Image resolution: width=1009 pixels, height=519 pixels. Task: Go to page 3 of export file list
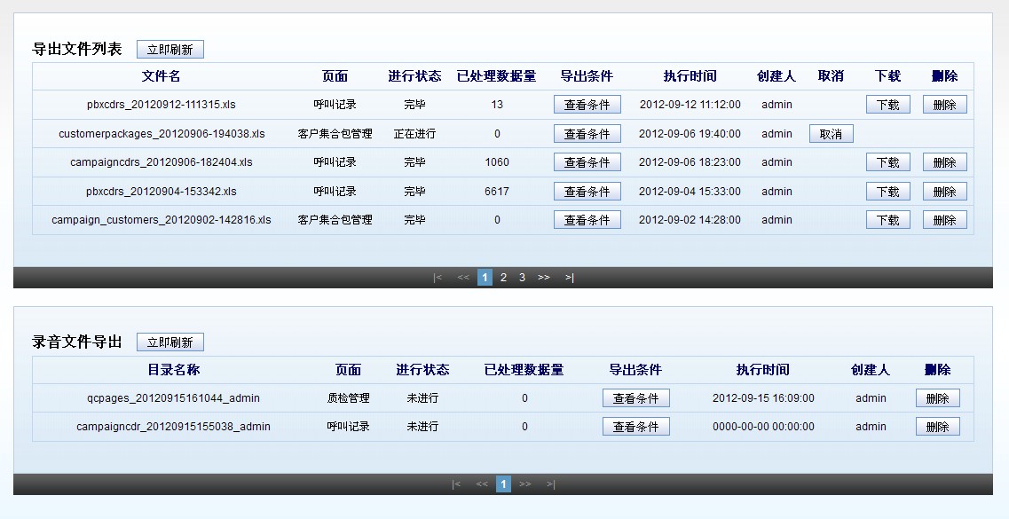(x=522, y=278)
